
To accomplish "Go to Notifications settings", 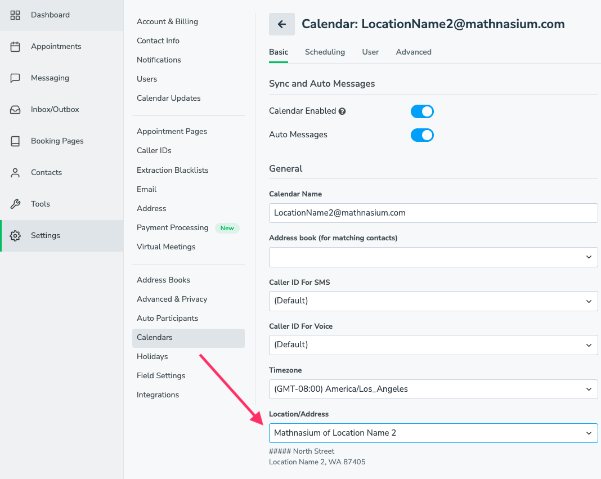I will [159, 60].
